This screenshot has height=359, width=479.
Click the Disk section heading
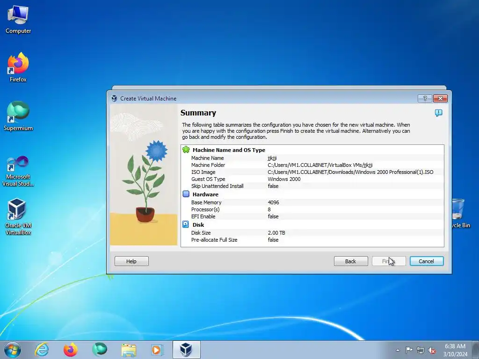[x=198, y=225]
